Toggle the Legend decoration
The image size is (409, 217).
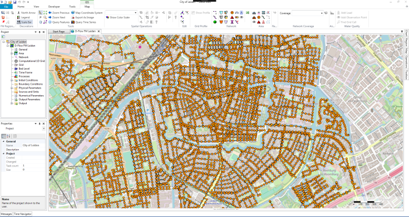pos(23,17)
